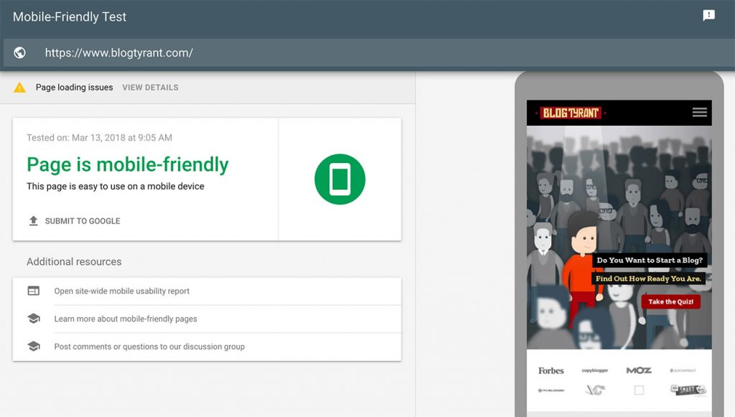The image size is (735, 417).
Task: Click graduation cap icon beside Learn more
Action: [34, 319]
